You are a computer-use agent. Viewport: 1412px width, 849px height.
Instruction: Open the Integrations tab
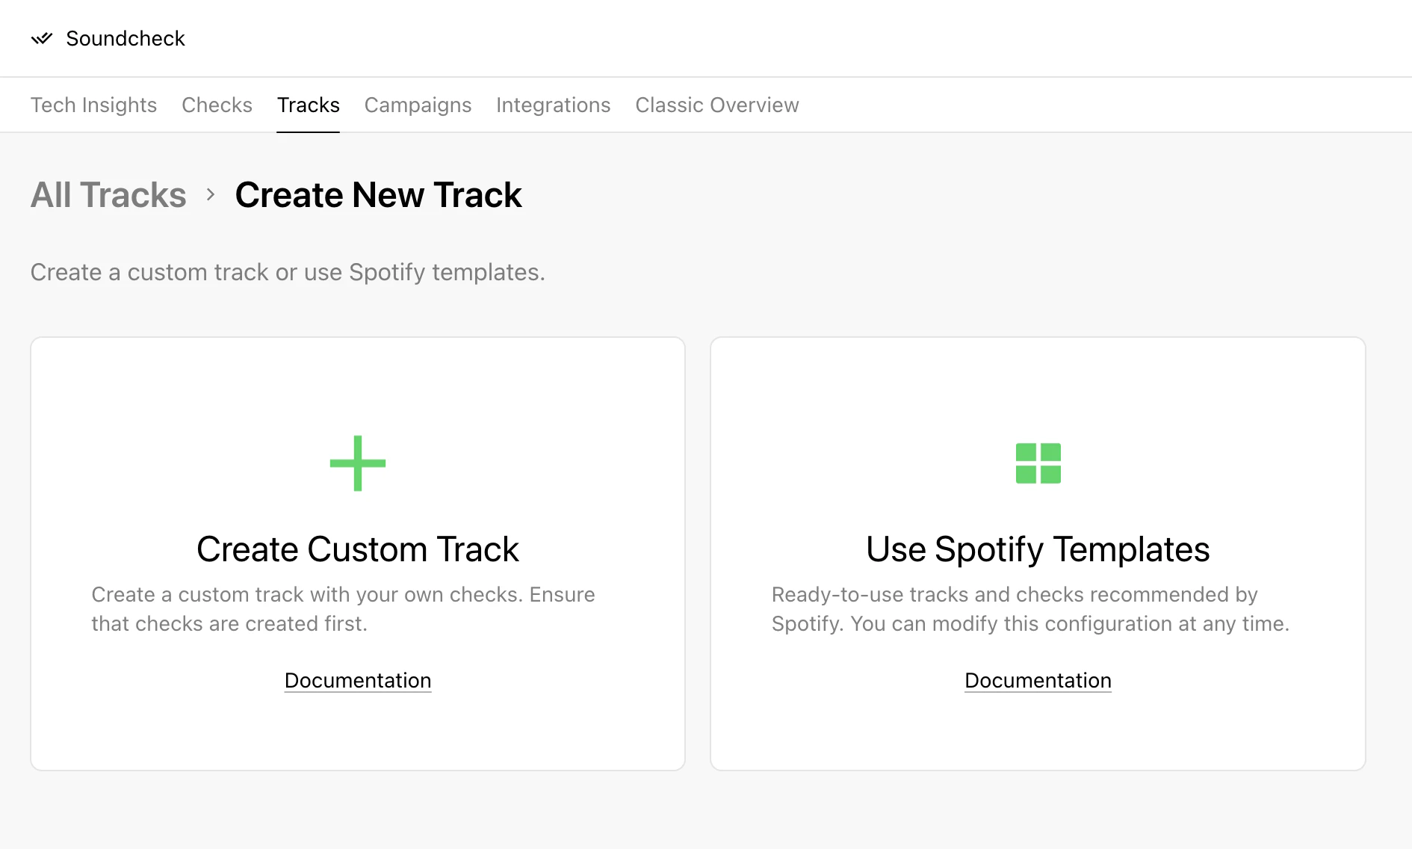coord(554,105)
